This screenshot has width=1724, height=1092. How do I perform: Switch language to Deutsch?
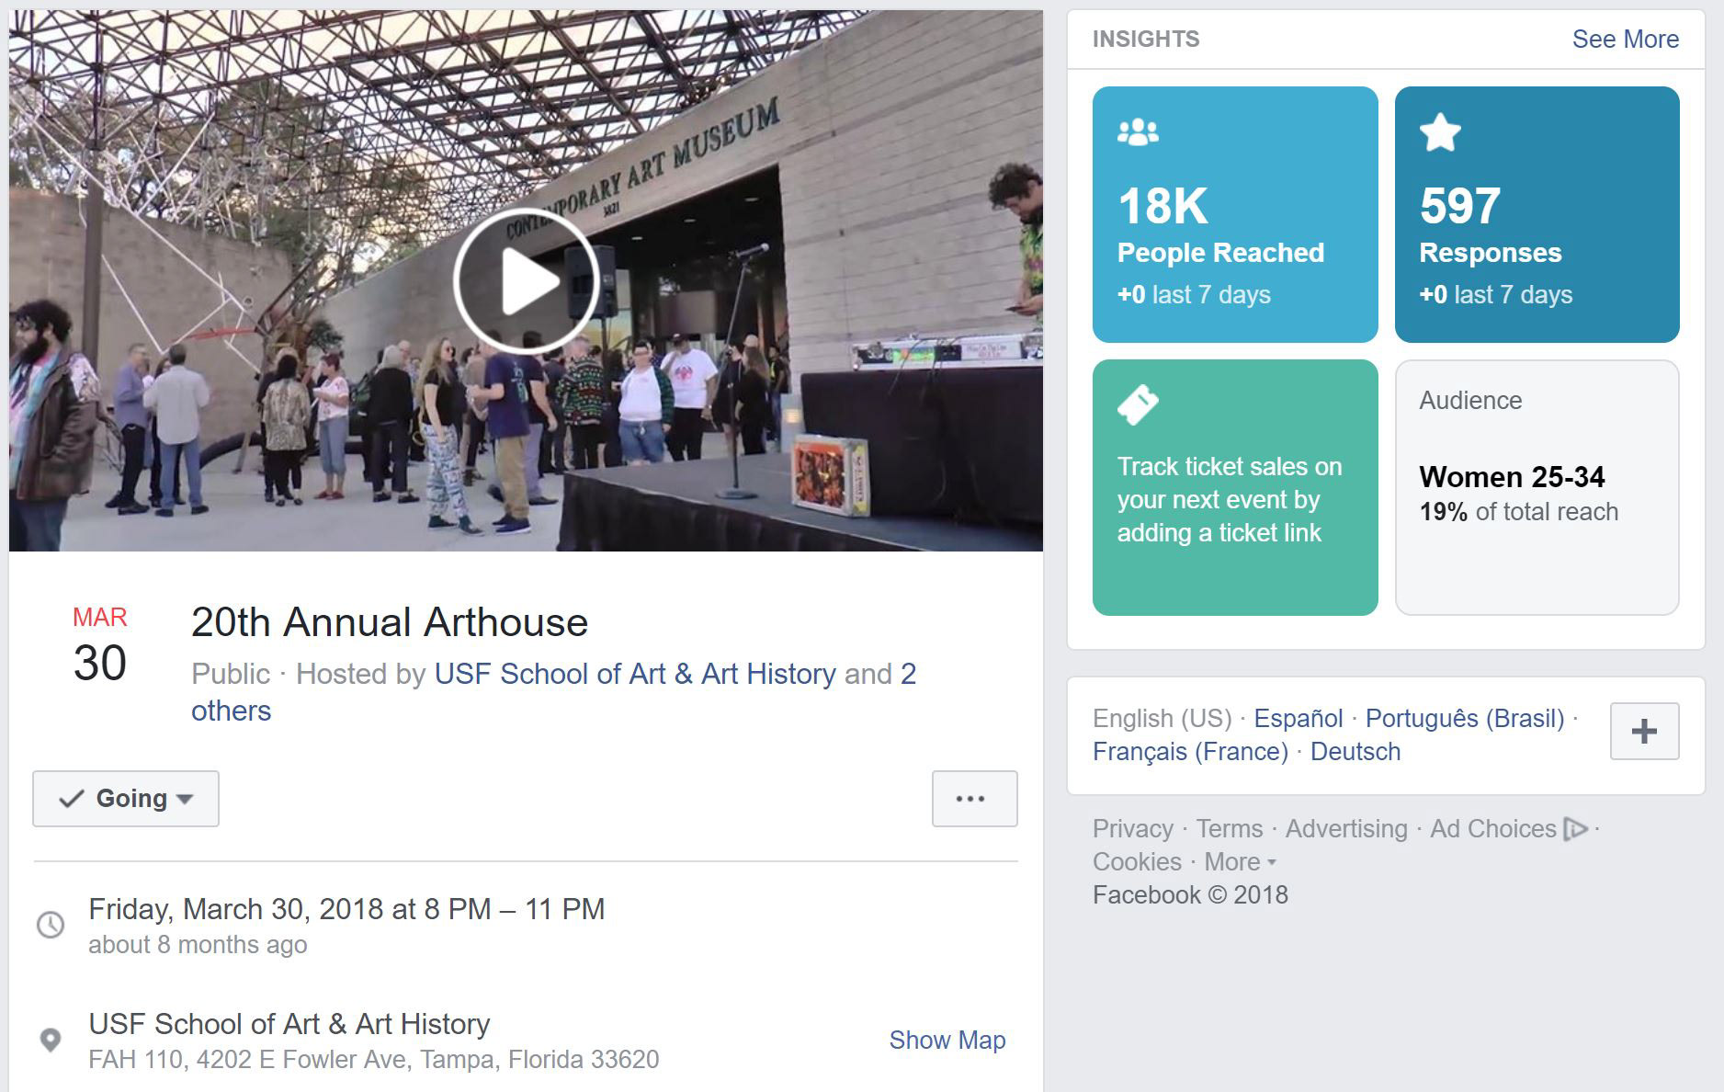[x=1355, y=751]
